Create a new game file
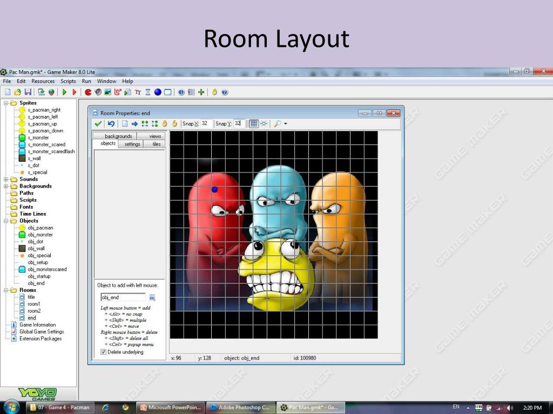The width and height of the screenshot is (553, 414). (8, 92)
